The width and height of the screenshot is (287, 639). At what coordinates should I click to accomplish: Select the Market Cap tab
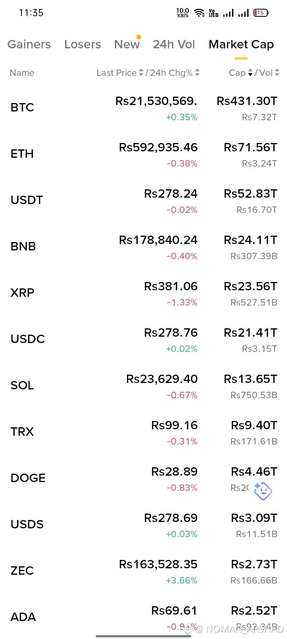pos(241,44)
